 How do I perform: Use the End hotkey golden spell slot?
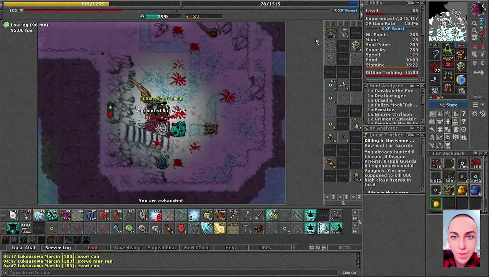tap(220, 229)
